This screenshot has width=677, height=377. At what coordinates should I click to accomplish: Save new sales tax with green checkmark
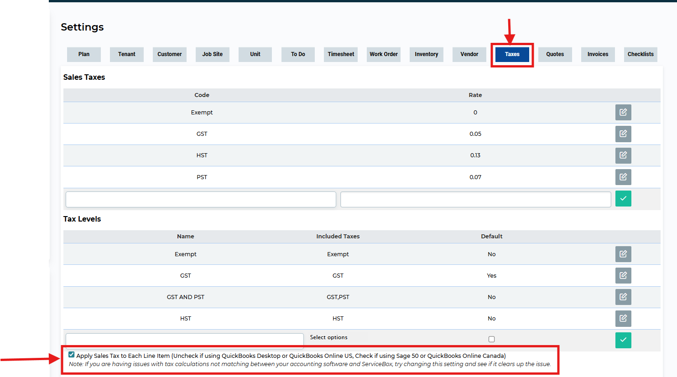(623, 199)
